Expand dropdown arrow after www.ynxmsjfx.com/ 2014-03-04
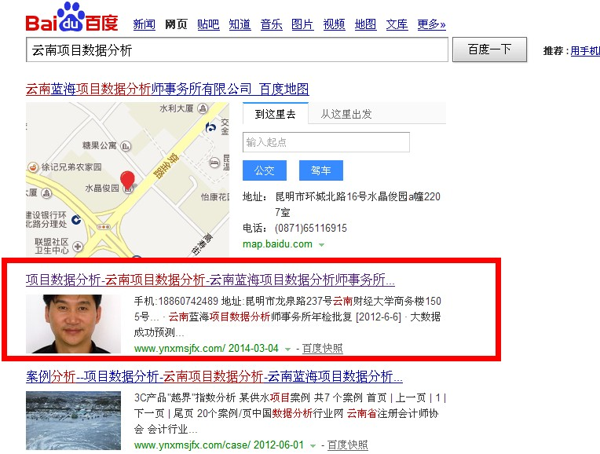600x454 pixels. coord(287,349)
